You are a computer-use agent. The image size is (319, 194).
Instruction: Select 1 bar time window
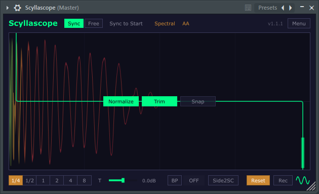[43, 180]
